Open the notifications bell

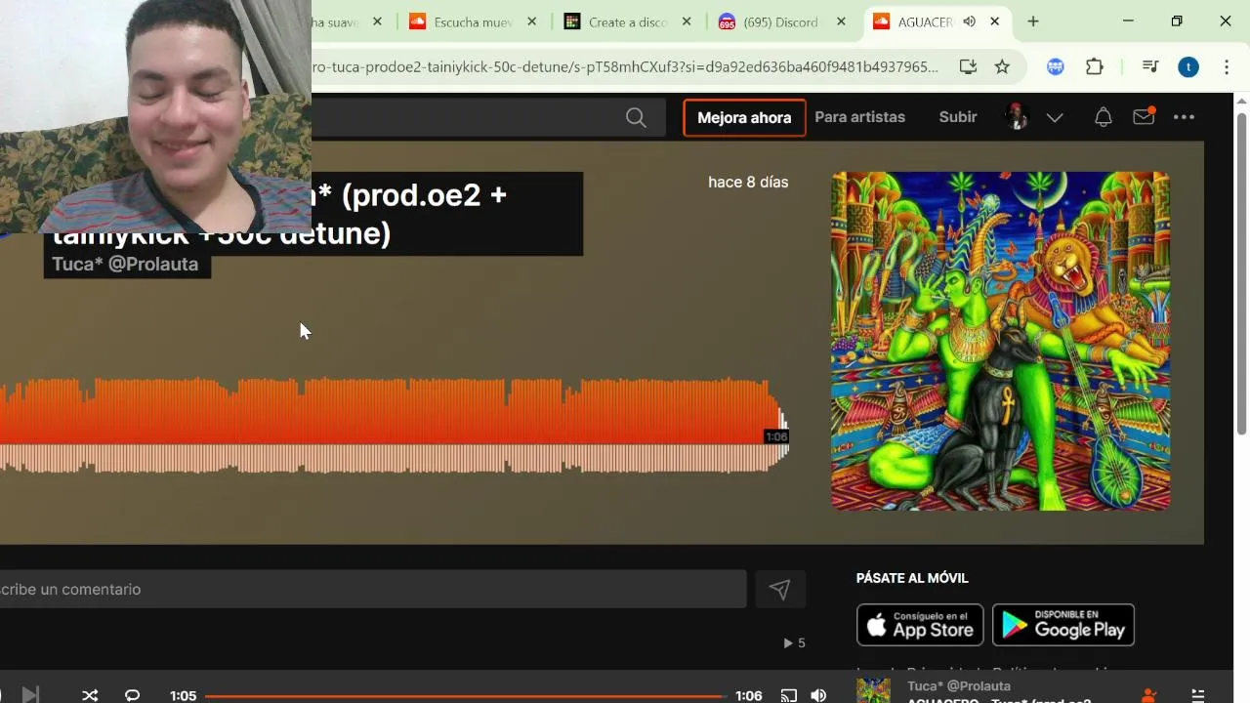1103,117
